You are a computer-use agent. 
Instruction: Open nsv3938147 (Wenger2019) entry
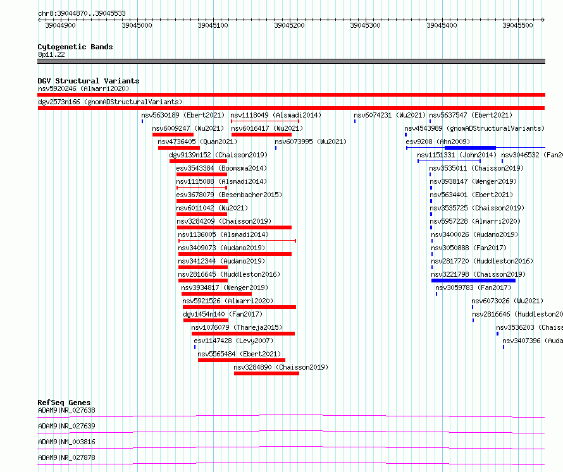pos(473,181)
